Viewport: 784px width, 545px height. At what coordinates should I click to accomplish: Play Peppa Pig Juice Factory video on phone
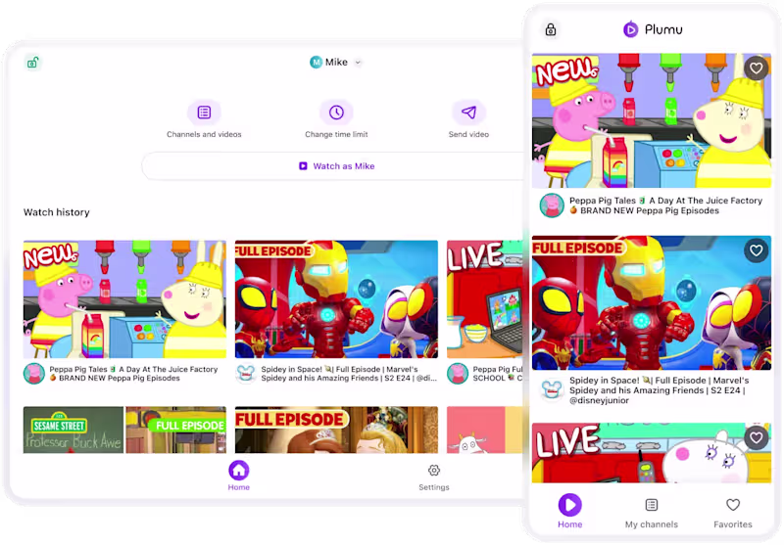[652, 120]
